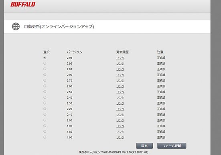Click the 自動更新(オンラインバージョンアップ) title

coord(59,26)
